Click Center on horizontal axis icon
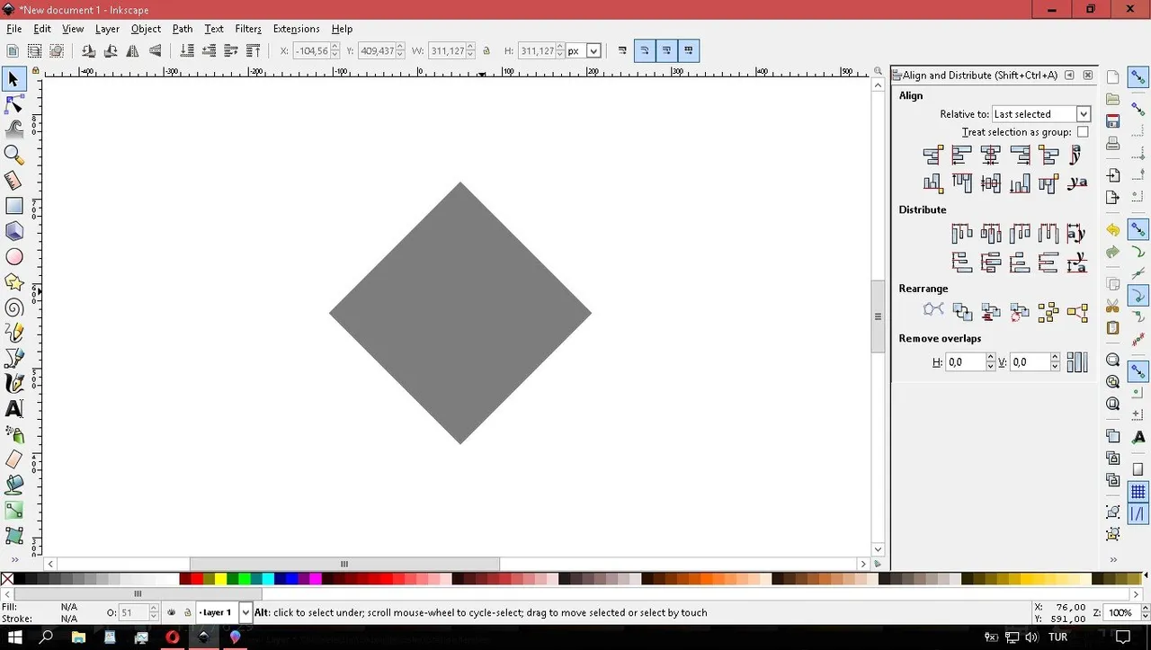The width and height of the screenshot is (1151, 650). pyautogui.click(x=990, y=183)
